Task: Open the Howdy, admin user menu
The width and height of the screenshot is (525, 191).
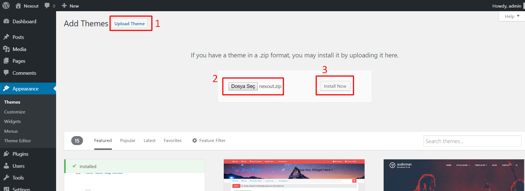Action: 506,6
